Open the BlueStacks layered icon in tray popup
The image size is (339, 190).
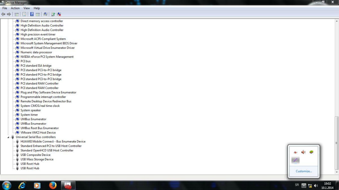311,152
